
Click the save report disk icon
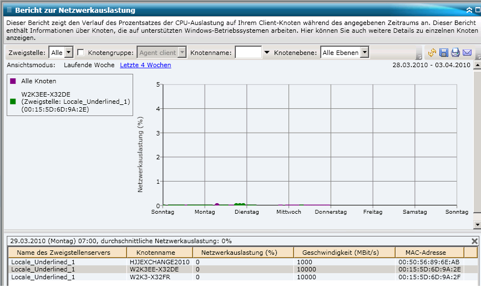444,53
